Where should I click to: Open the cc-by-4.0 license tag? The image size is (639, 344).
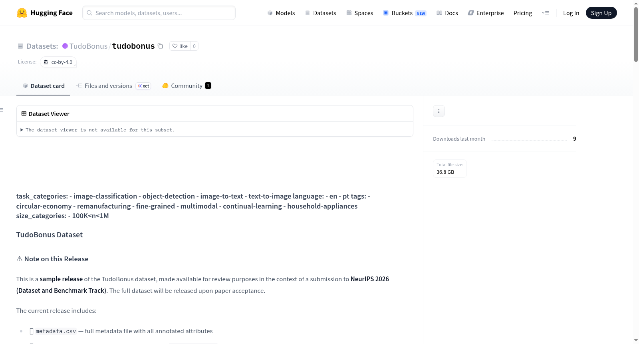coord(58,62)
